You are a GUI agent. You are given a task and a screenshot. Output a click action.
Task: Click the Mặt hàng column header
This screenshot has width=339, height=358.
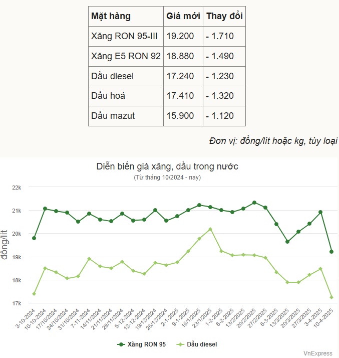click(x=111, y=16)
